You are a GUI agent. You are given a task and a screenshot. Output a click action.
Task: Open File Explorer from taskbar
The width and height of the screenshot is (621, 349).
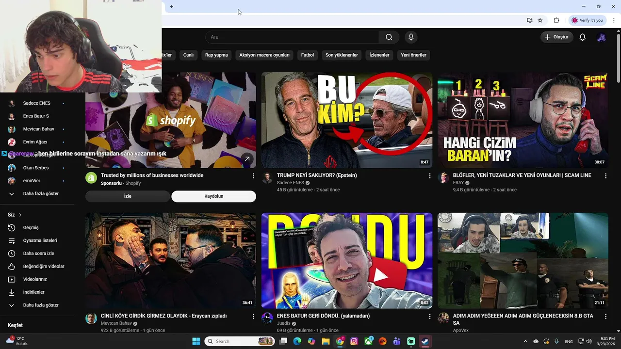(x=326, y=341)
